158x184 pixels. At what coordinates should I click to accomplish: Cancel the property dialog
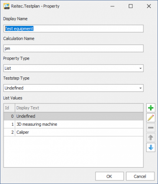click(140, 176)
